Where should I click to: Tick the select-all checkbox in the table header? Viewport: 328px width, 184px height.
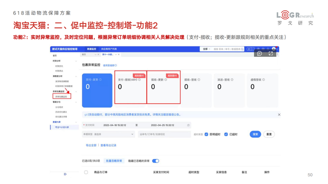coord(86,172)
